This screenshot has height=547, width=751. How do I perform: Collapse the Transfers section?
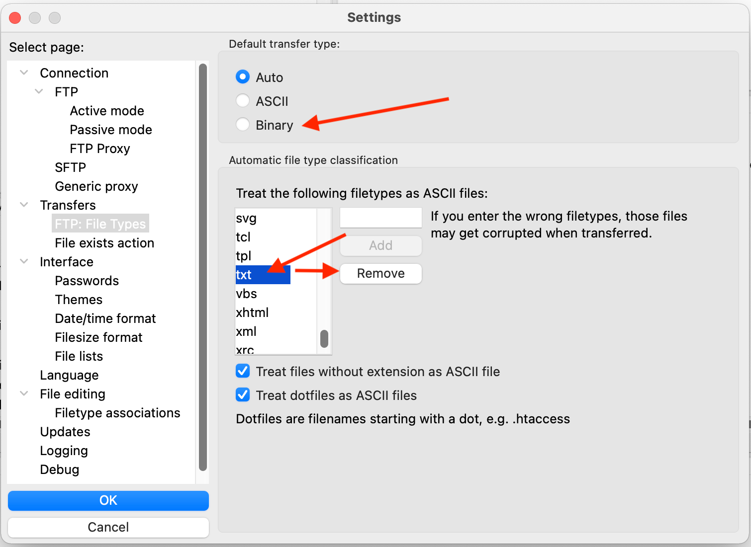coord(23,204)
